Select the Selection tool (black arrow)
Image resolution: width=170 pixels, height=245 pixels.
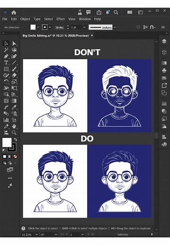click(6, 43)
